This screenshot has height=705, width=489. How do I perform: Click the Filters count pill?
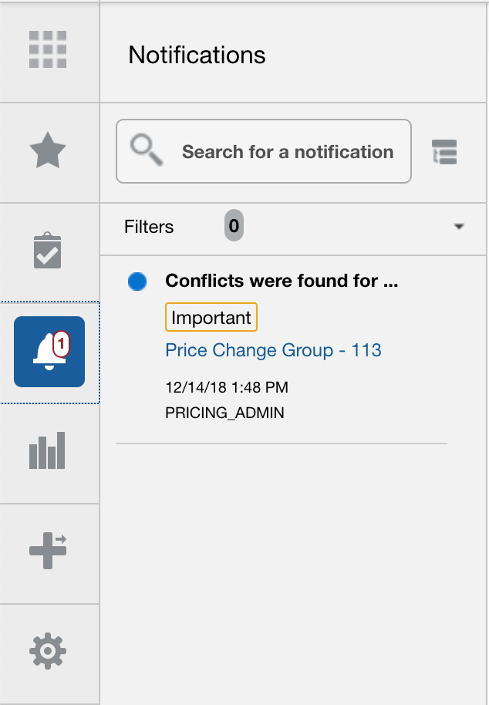coord(233,227)
